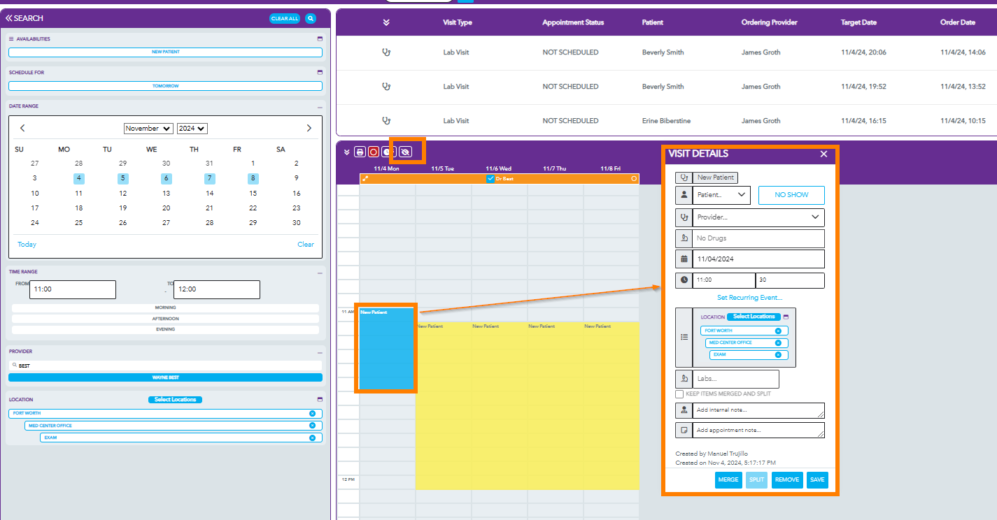Remove Fort Worth from the Search location filter

click(x=312, y=413)
